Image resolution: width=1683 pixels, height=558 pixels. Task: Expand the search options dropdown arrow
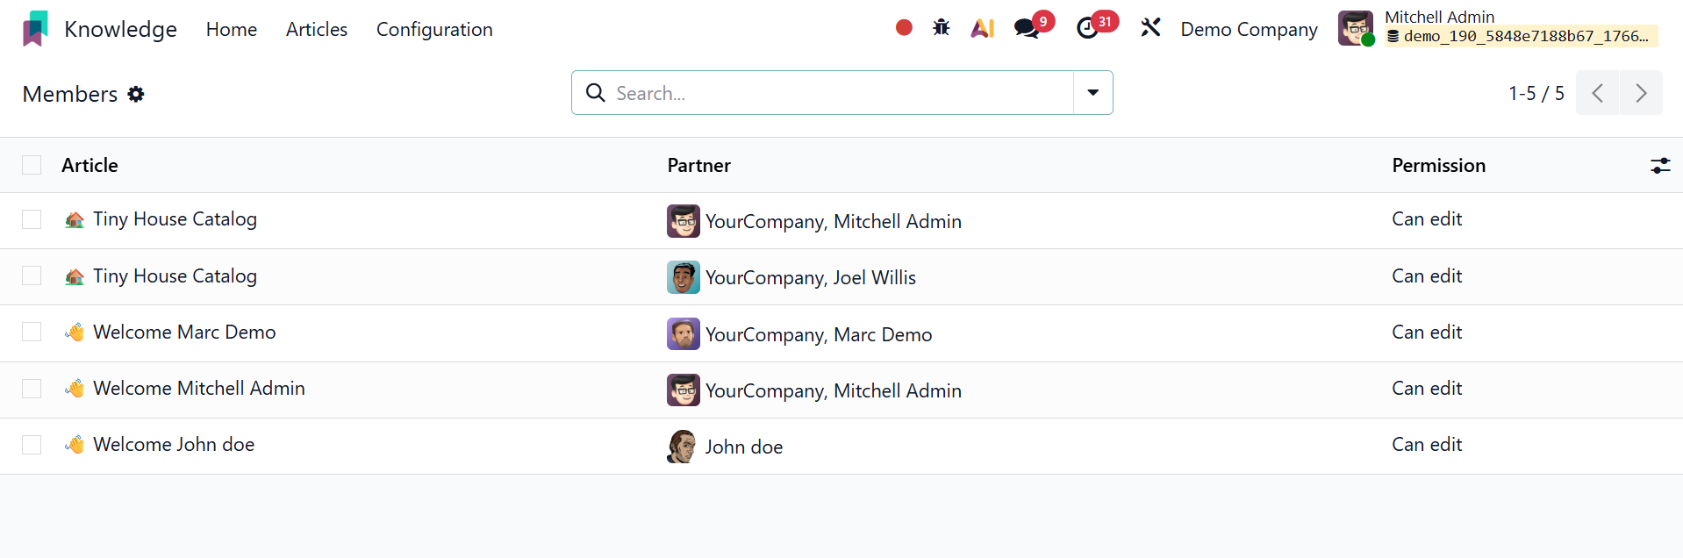coord(1093,93)
